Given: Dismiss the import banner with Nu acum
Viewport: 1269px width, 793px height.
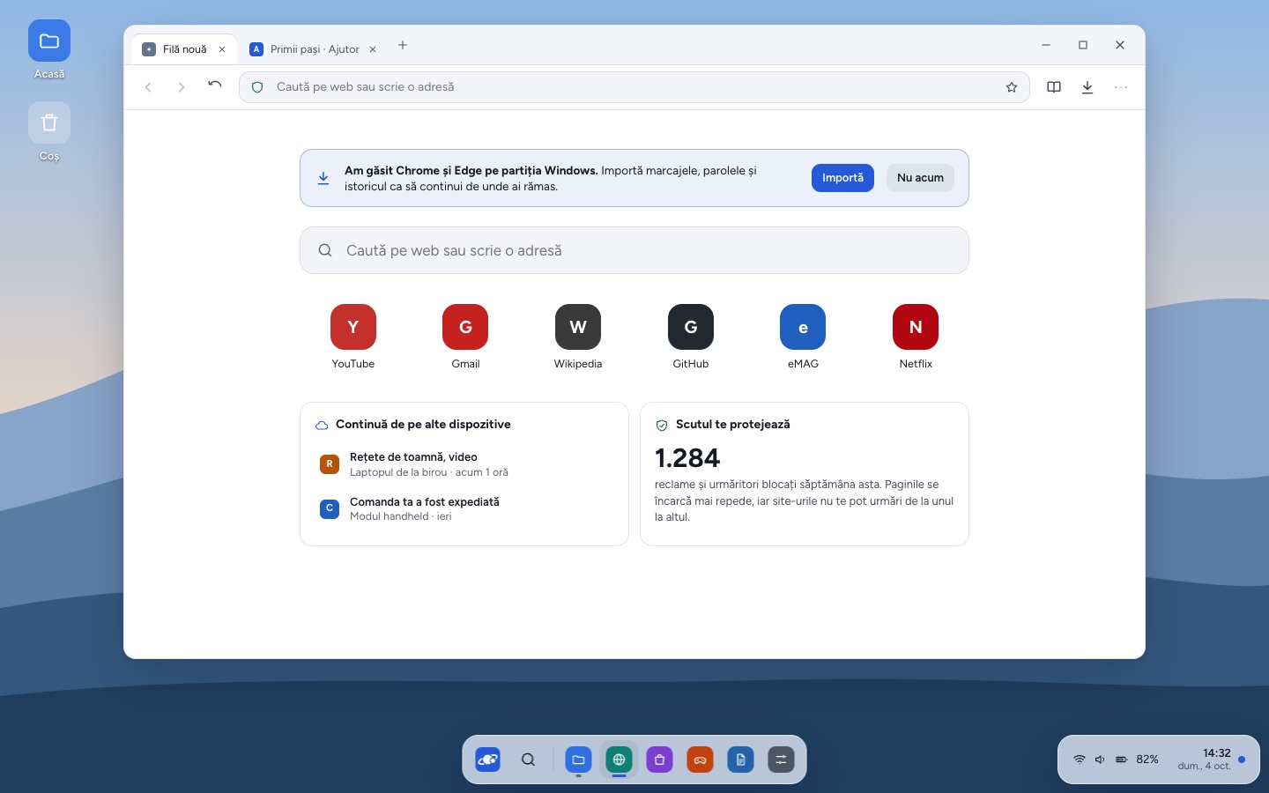Looking at the screenshot, I should 920,178.
